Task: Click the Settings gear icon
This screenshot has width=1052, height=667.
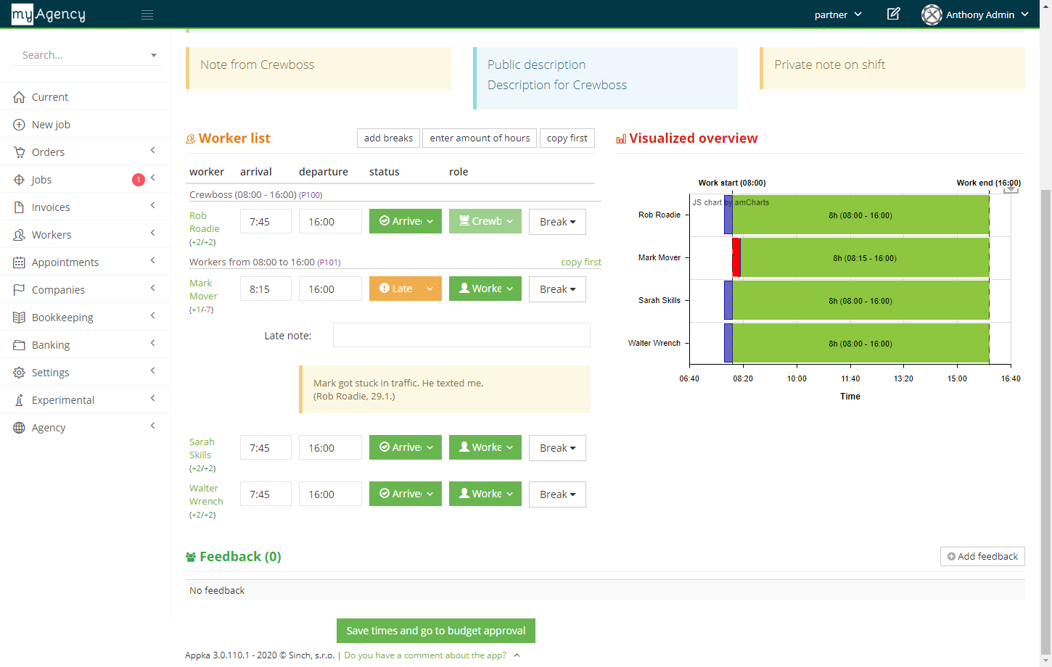Action: pos(19,373)
